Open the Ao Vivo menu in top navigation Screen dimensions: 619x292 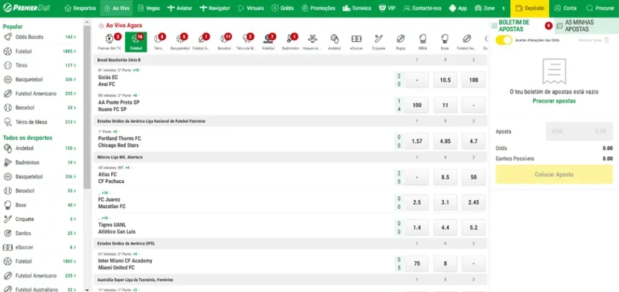coord(115,8)
